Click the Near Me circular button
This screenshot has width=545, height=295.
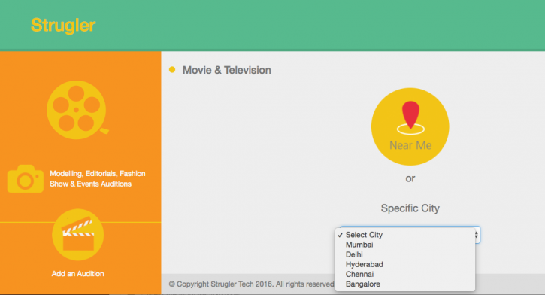[410, 126]
